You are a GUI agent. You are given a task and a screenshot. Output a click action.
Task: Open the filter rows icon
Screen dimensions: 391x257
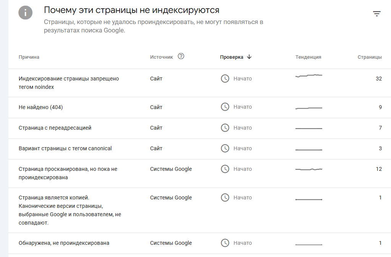pos(376,14)
